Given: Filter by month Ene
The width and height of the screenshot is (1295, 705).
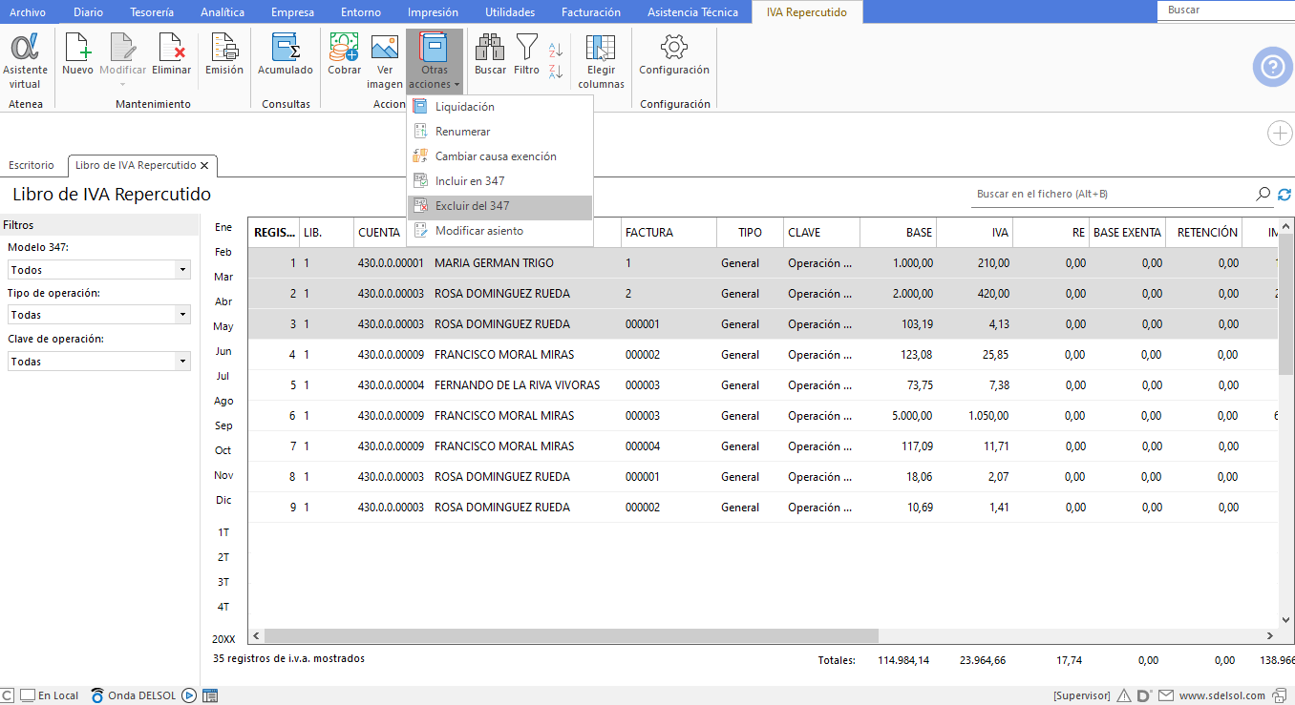Looking at the screenshot, I should click(223, 227).
